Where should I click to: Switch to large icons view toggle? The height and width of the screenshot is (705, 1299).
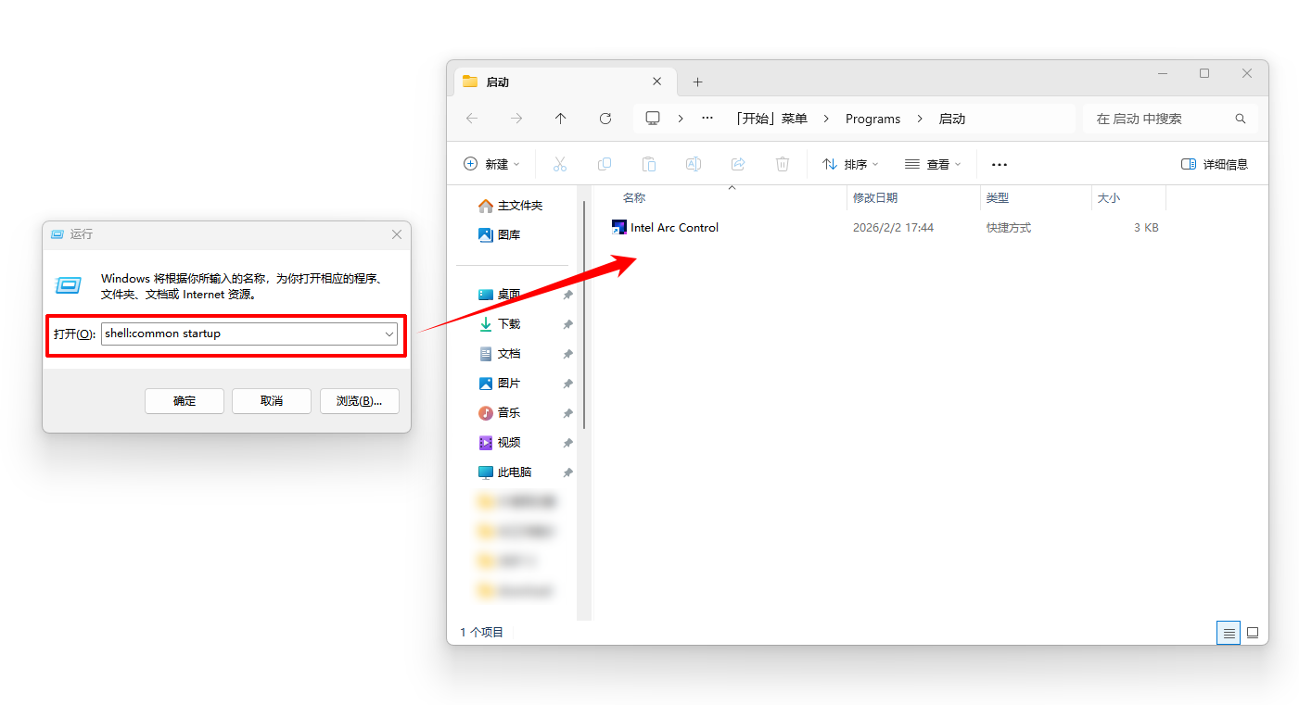1253,633
